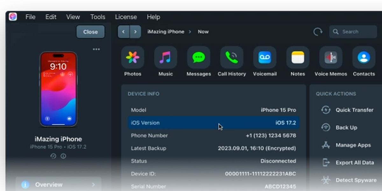Select the iOS Version row

214,123
